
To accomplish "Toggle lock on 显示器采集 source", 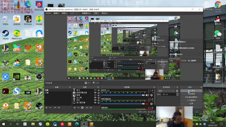I will pyautogui.click(x=98, y=102).
